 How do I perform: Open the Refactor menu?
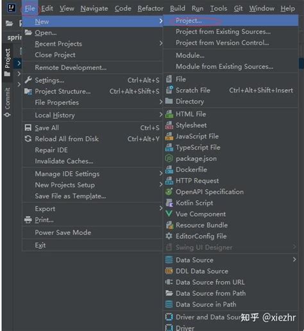pyautogui.click(x=150, y=8)
